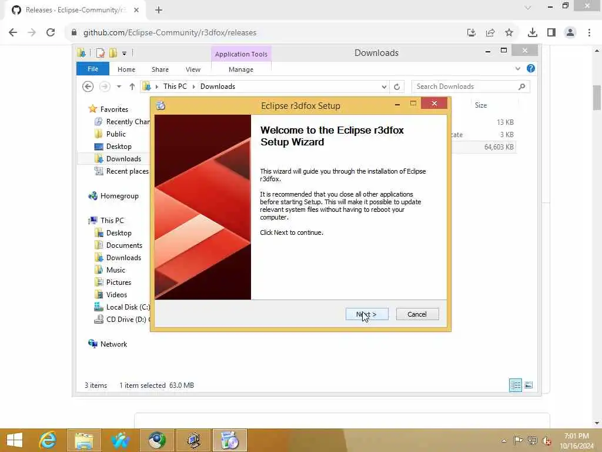Select Pictures under This PC
The height and width of the screenshot is (452, 602).
[118, 282]
